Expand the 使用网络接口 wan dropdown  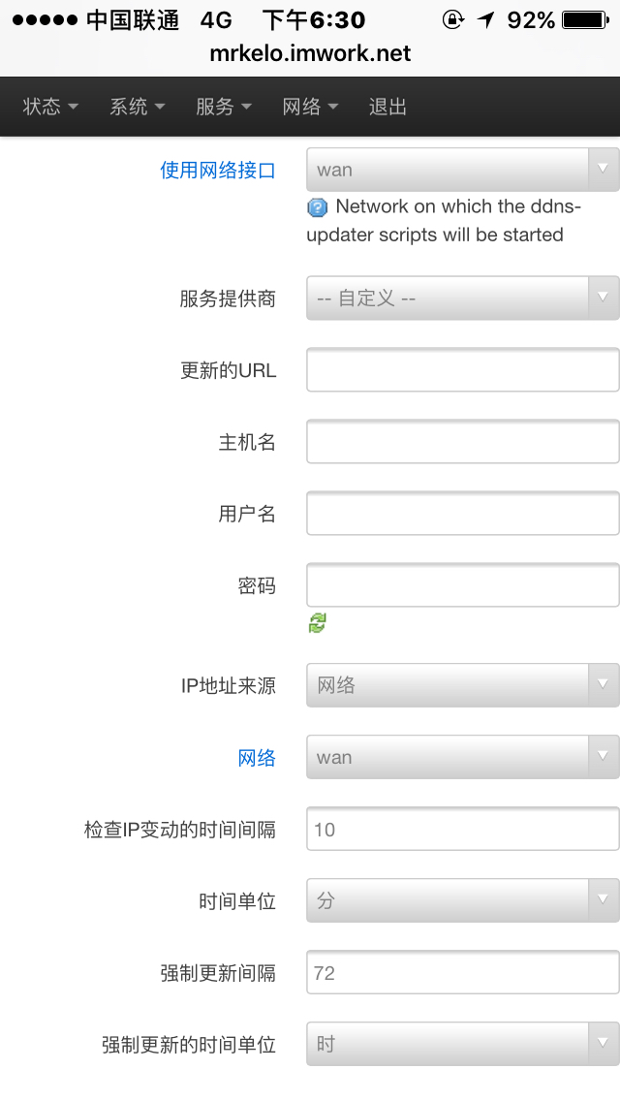[462, 170]
